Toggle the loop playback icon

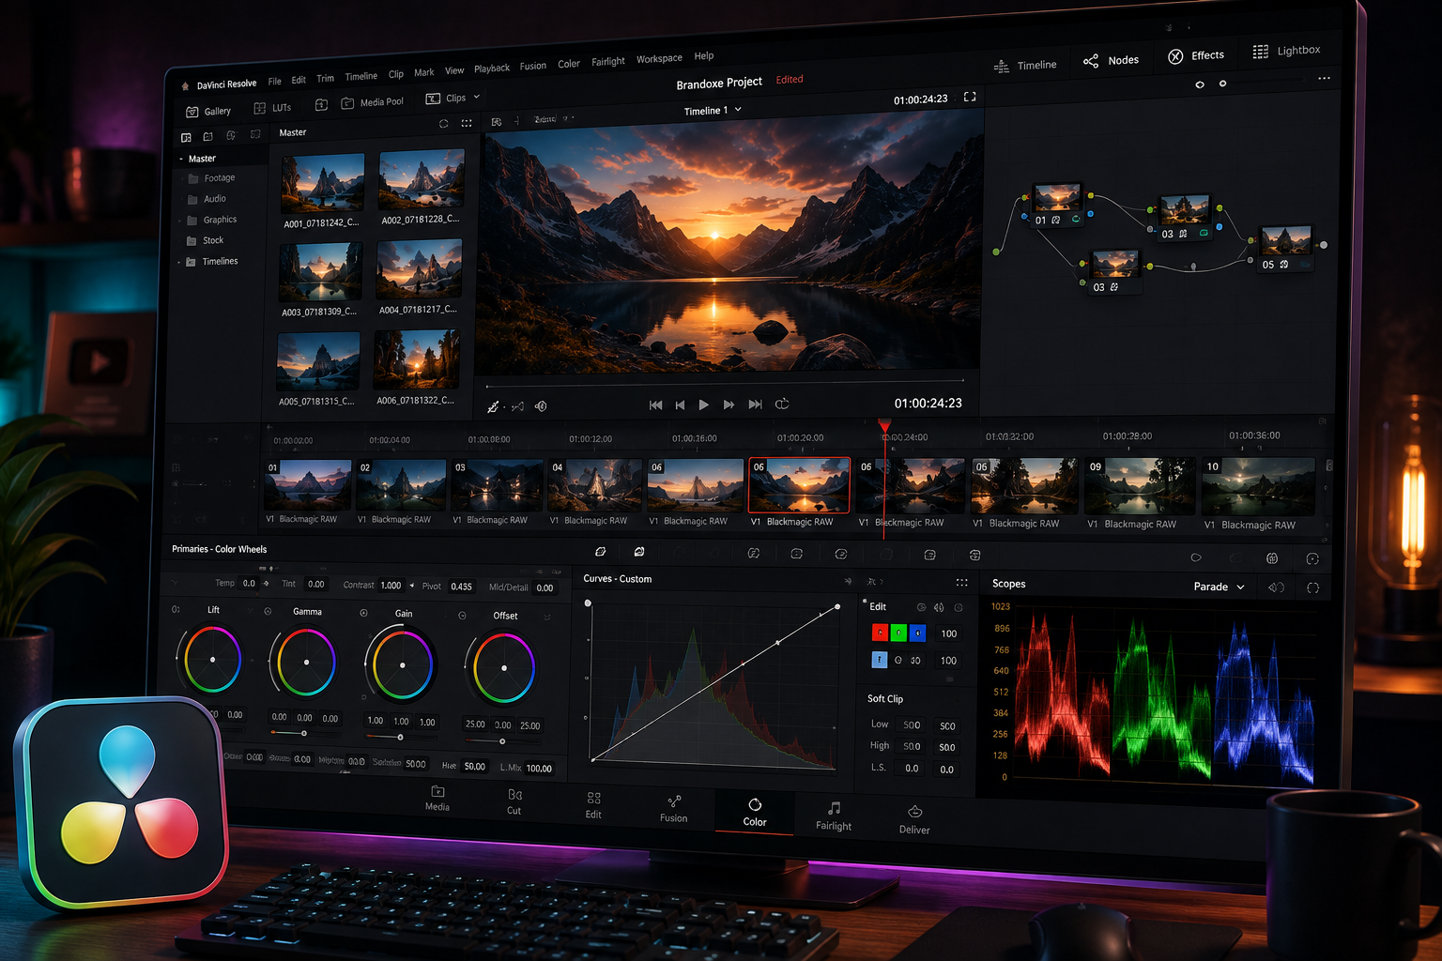pyautogui.click(x=781, y=404)
